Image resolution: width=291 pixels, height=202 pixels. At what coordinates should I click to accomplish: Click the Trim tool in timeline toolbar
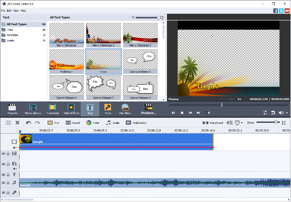click(x=53, y=123)
